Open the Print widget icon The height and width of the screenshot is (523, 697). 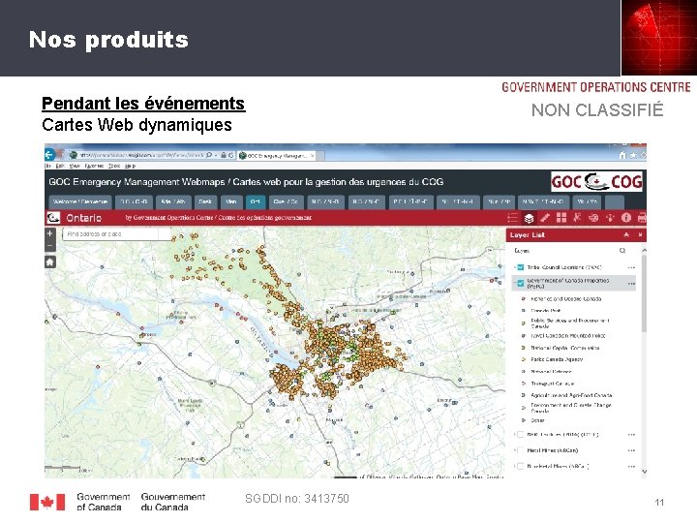tap(642, 218)
